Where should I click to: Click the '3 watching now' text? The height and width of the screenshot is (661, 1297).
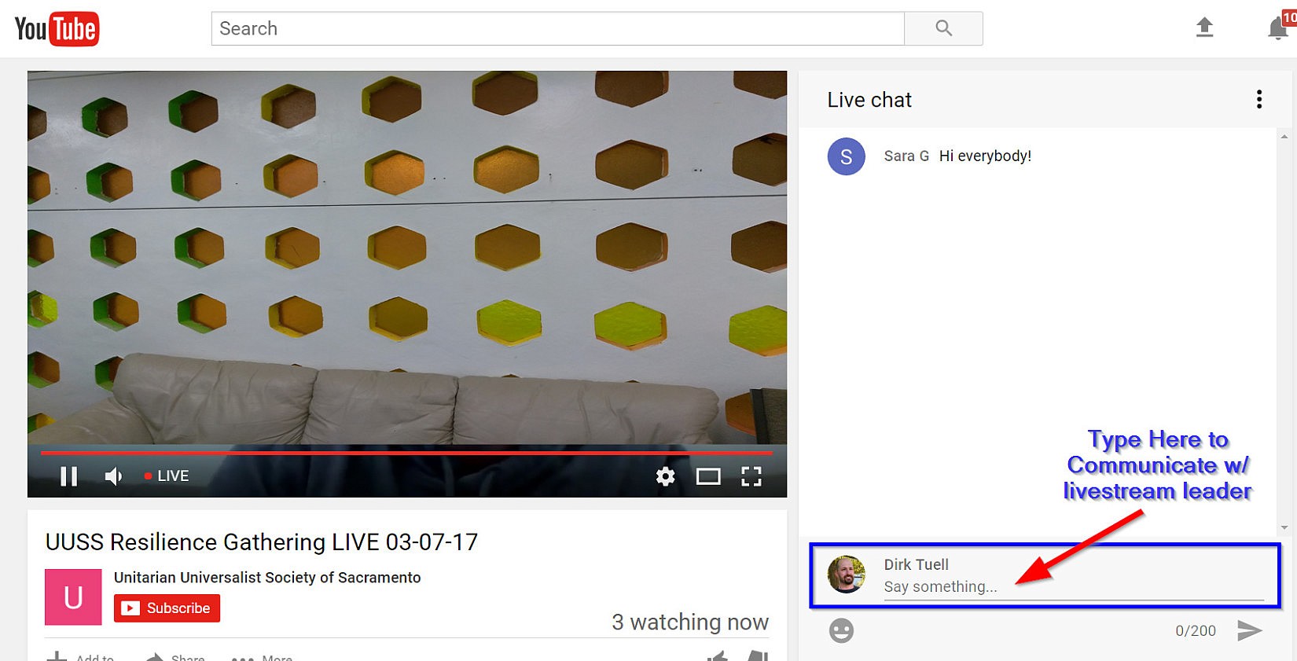click(x=690, y=622)
